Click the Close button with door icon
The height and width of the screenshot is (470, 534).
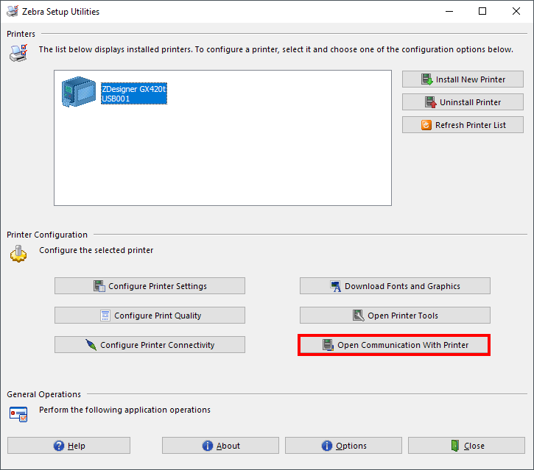467,446
